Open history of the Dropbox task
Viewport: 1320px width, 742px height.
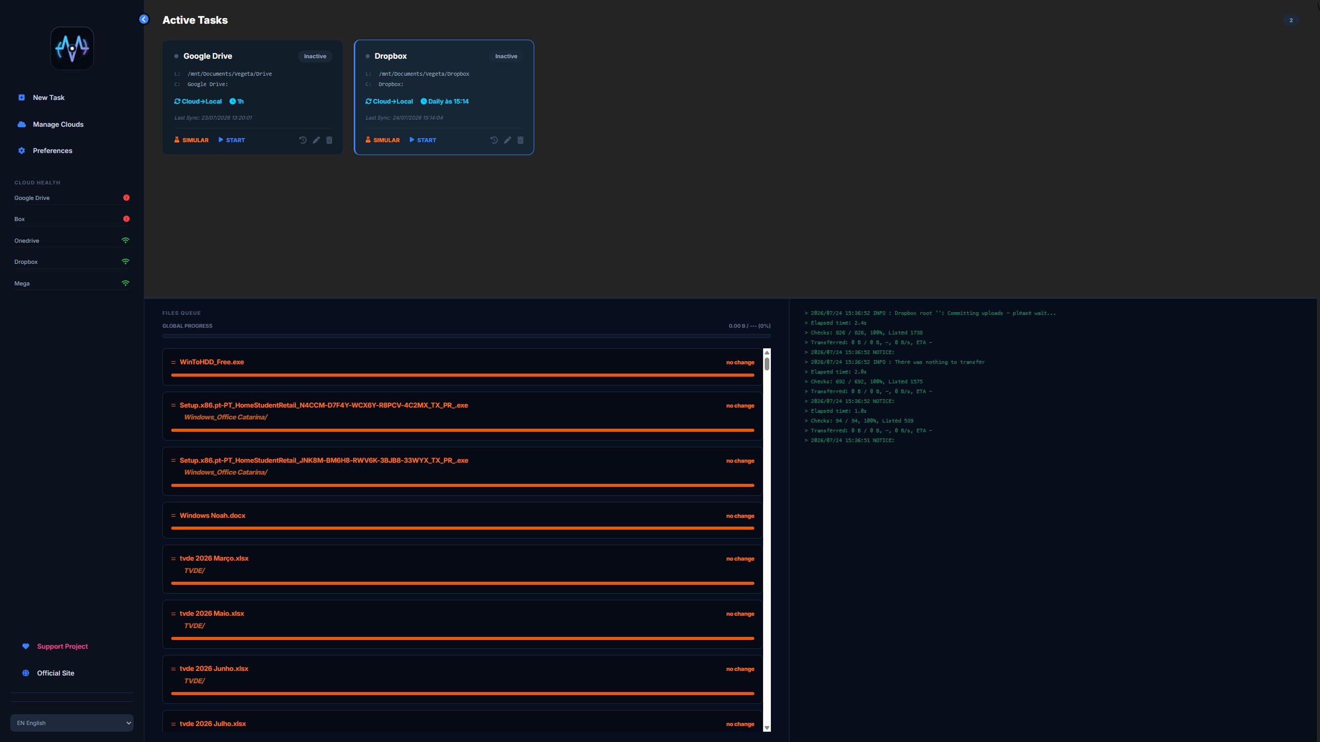pos(494,140)
